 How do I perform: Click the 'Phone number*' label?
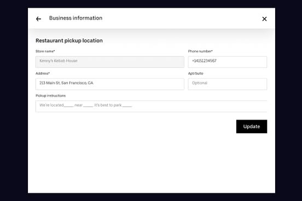pyautogui.click(x=200, y=51)
